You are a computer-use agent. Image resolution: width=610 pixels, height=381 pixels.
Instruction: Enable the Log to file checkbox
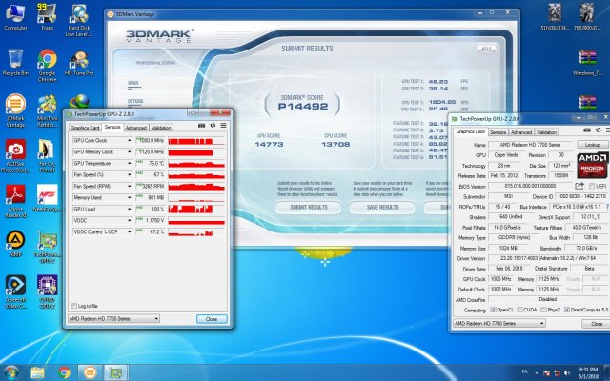[x=75, y=305]
